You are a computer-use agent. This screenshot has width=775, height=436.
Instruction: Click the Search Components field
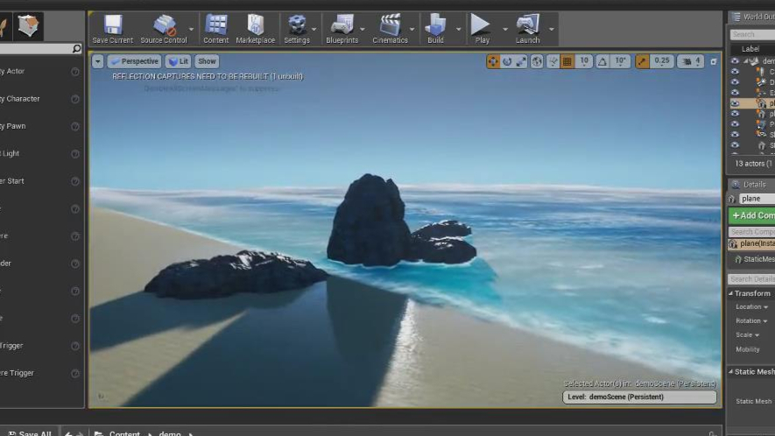pyautogui.click(x=752, y=232)
